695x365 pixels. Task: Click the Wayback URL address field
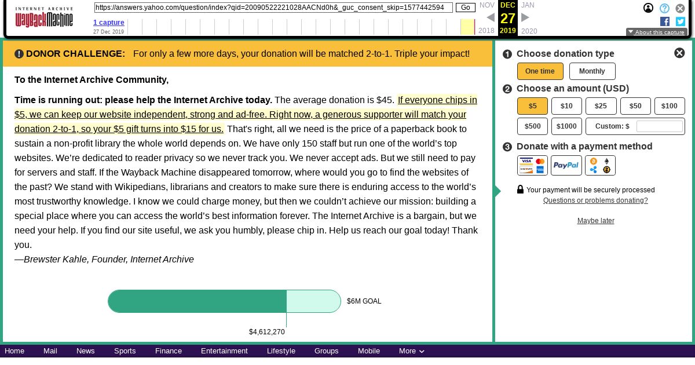273,8
